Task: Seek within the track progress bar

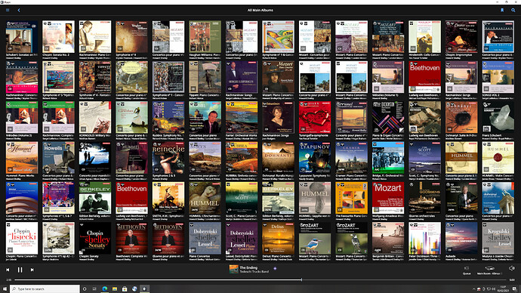Action: pos(260,279)
